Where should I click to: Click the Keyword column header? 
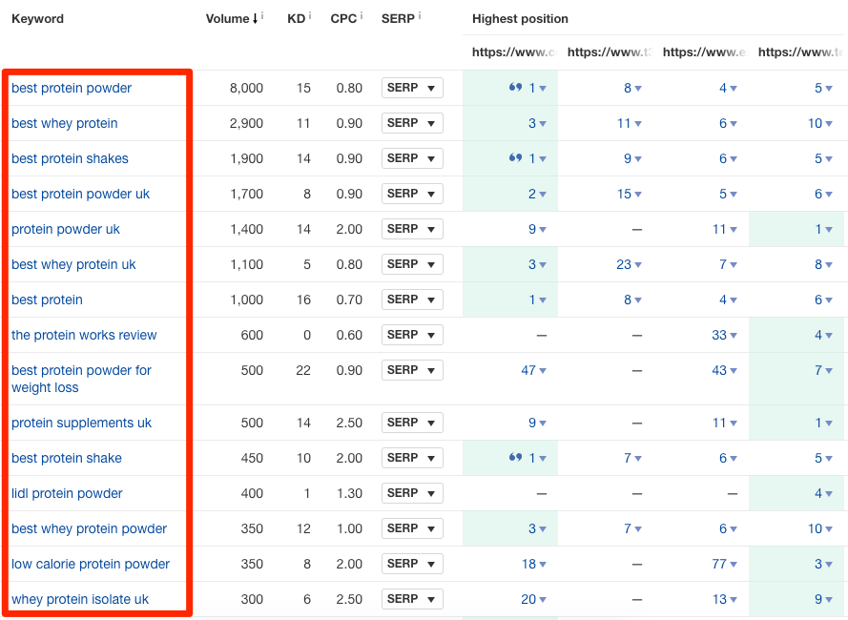tap(37, 18)
